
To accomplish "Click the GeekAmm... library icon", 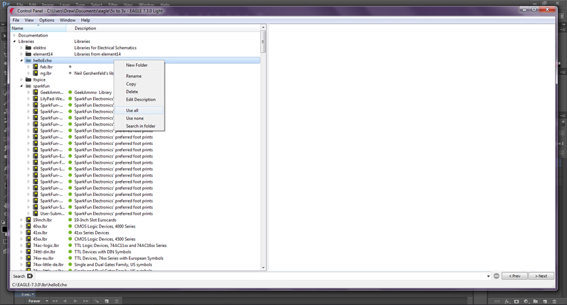I will tap(35, 92).
